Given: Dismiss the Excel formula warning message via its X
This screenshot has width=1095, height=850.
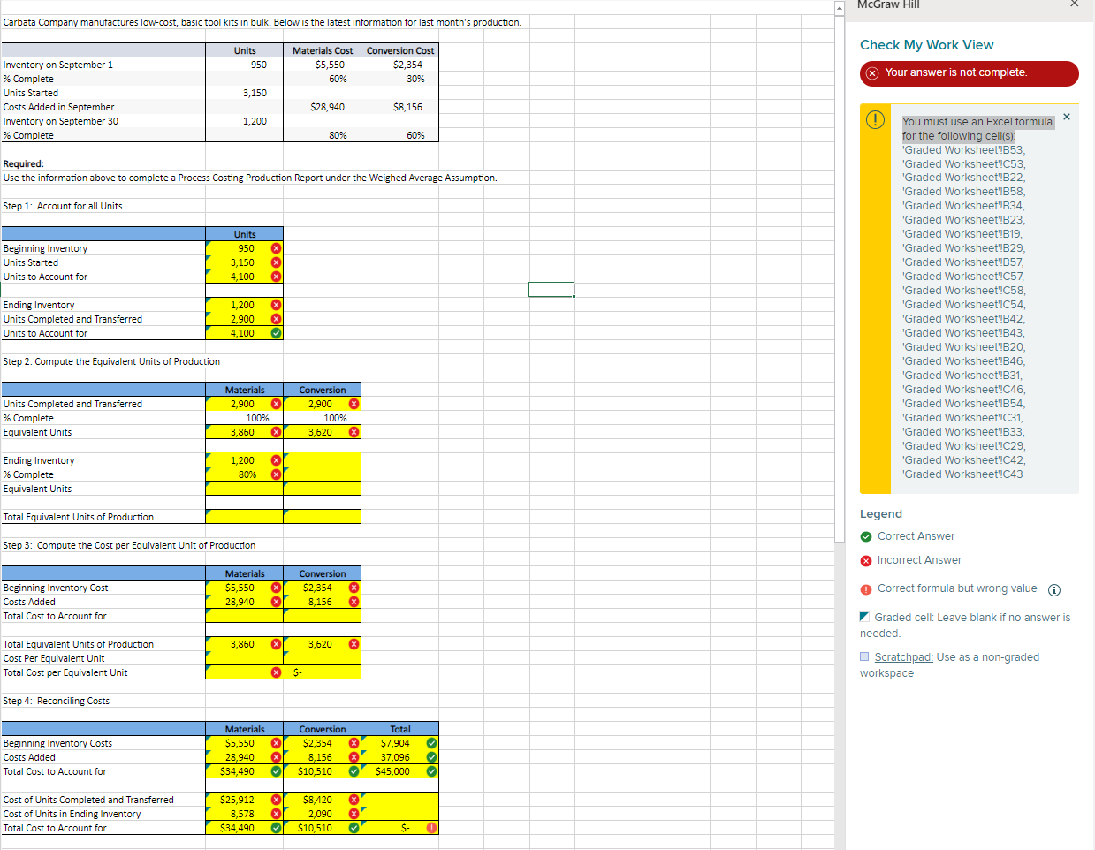Looking at the screenshot, I should point(1067,116).
